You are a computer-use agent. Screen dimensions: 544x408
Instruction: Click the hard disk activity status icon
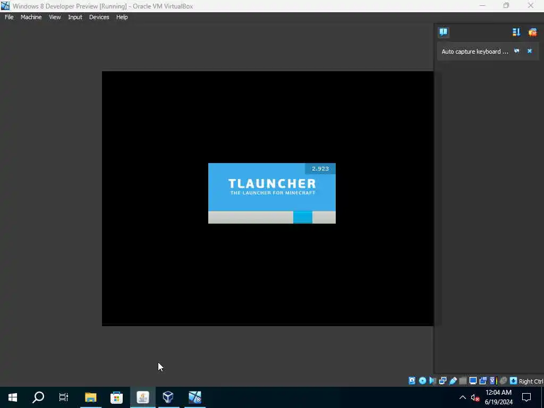412,380
